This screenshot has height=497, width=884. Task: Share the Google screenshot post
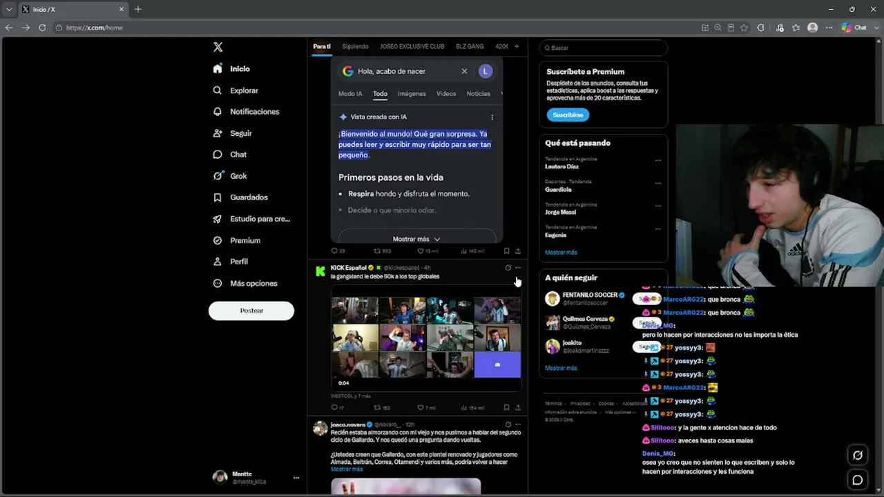[x=518, y=251]
